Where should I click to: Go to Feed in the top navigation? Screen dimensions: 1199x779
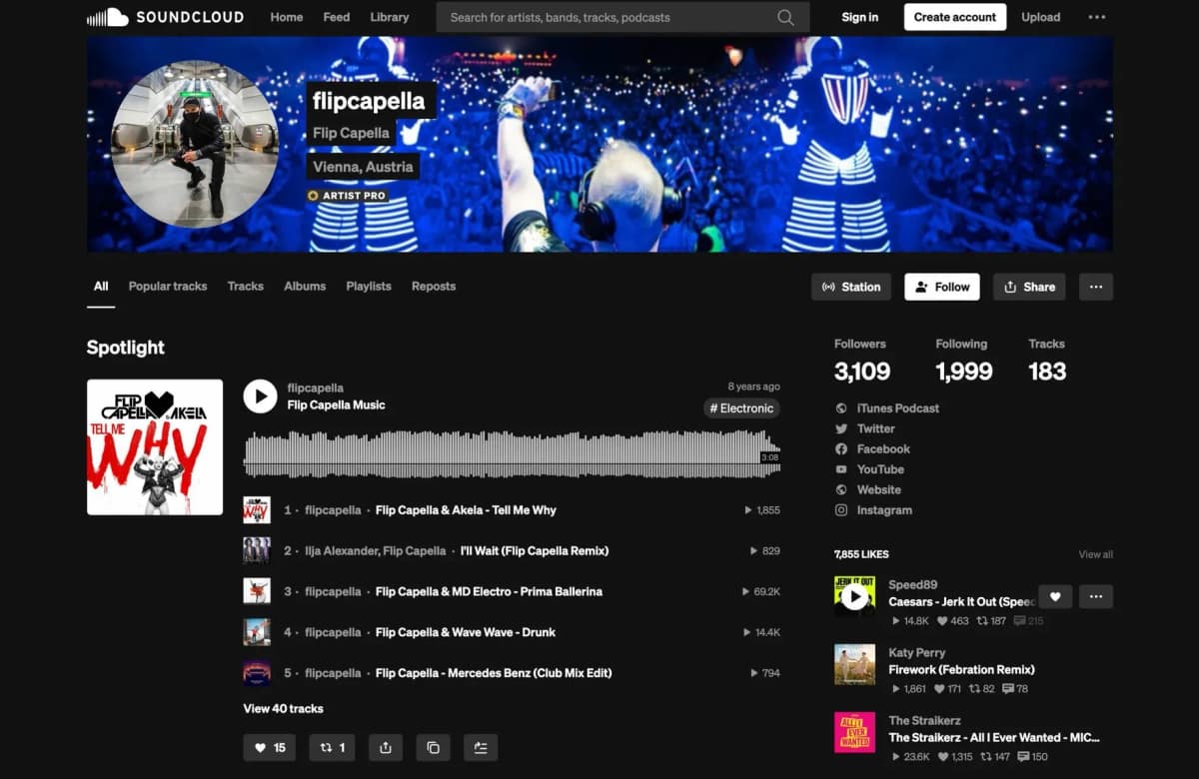tap(337, 17)
